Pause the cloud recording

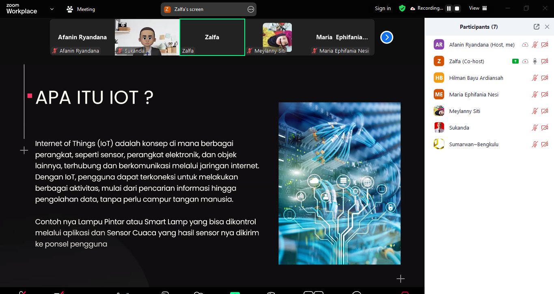point(449,8)
